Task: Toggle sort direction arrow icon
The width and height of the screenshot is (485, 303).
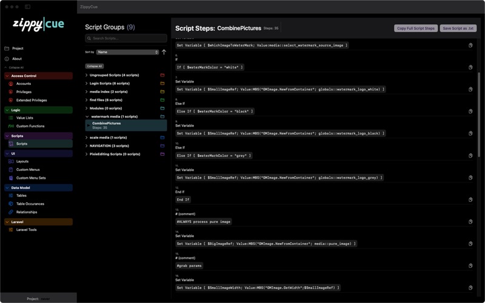Action: [164, 52]
